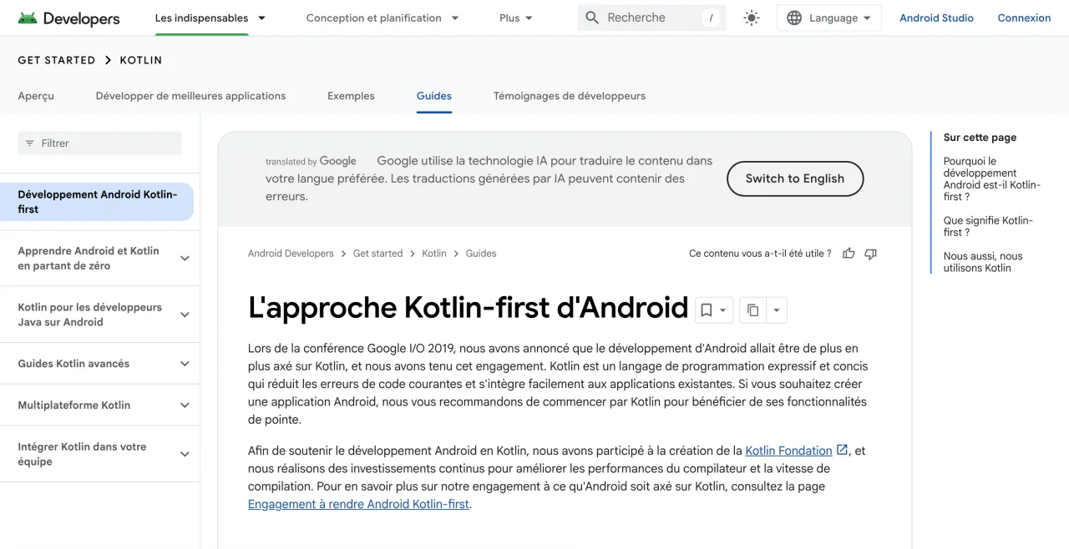Switch to the Exemples tab
1069x549 pixels.
351,96
